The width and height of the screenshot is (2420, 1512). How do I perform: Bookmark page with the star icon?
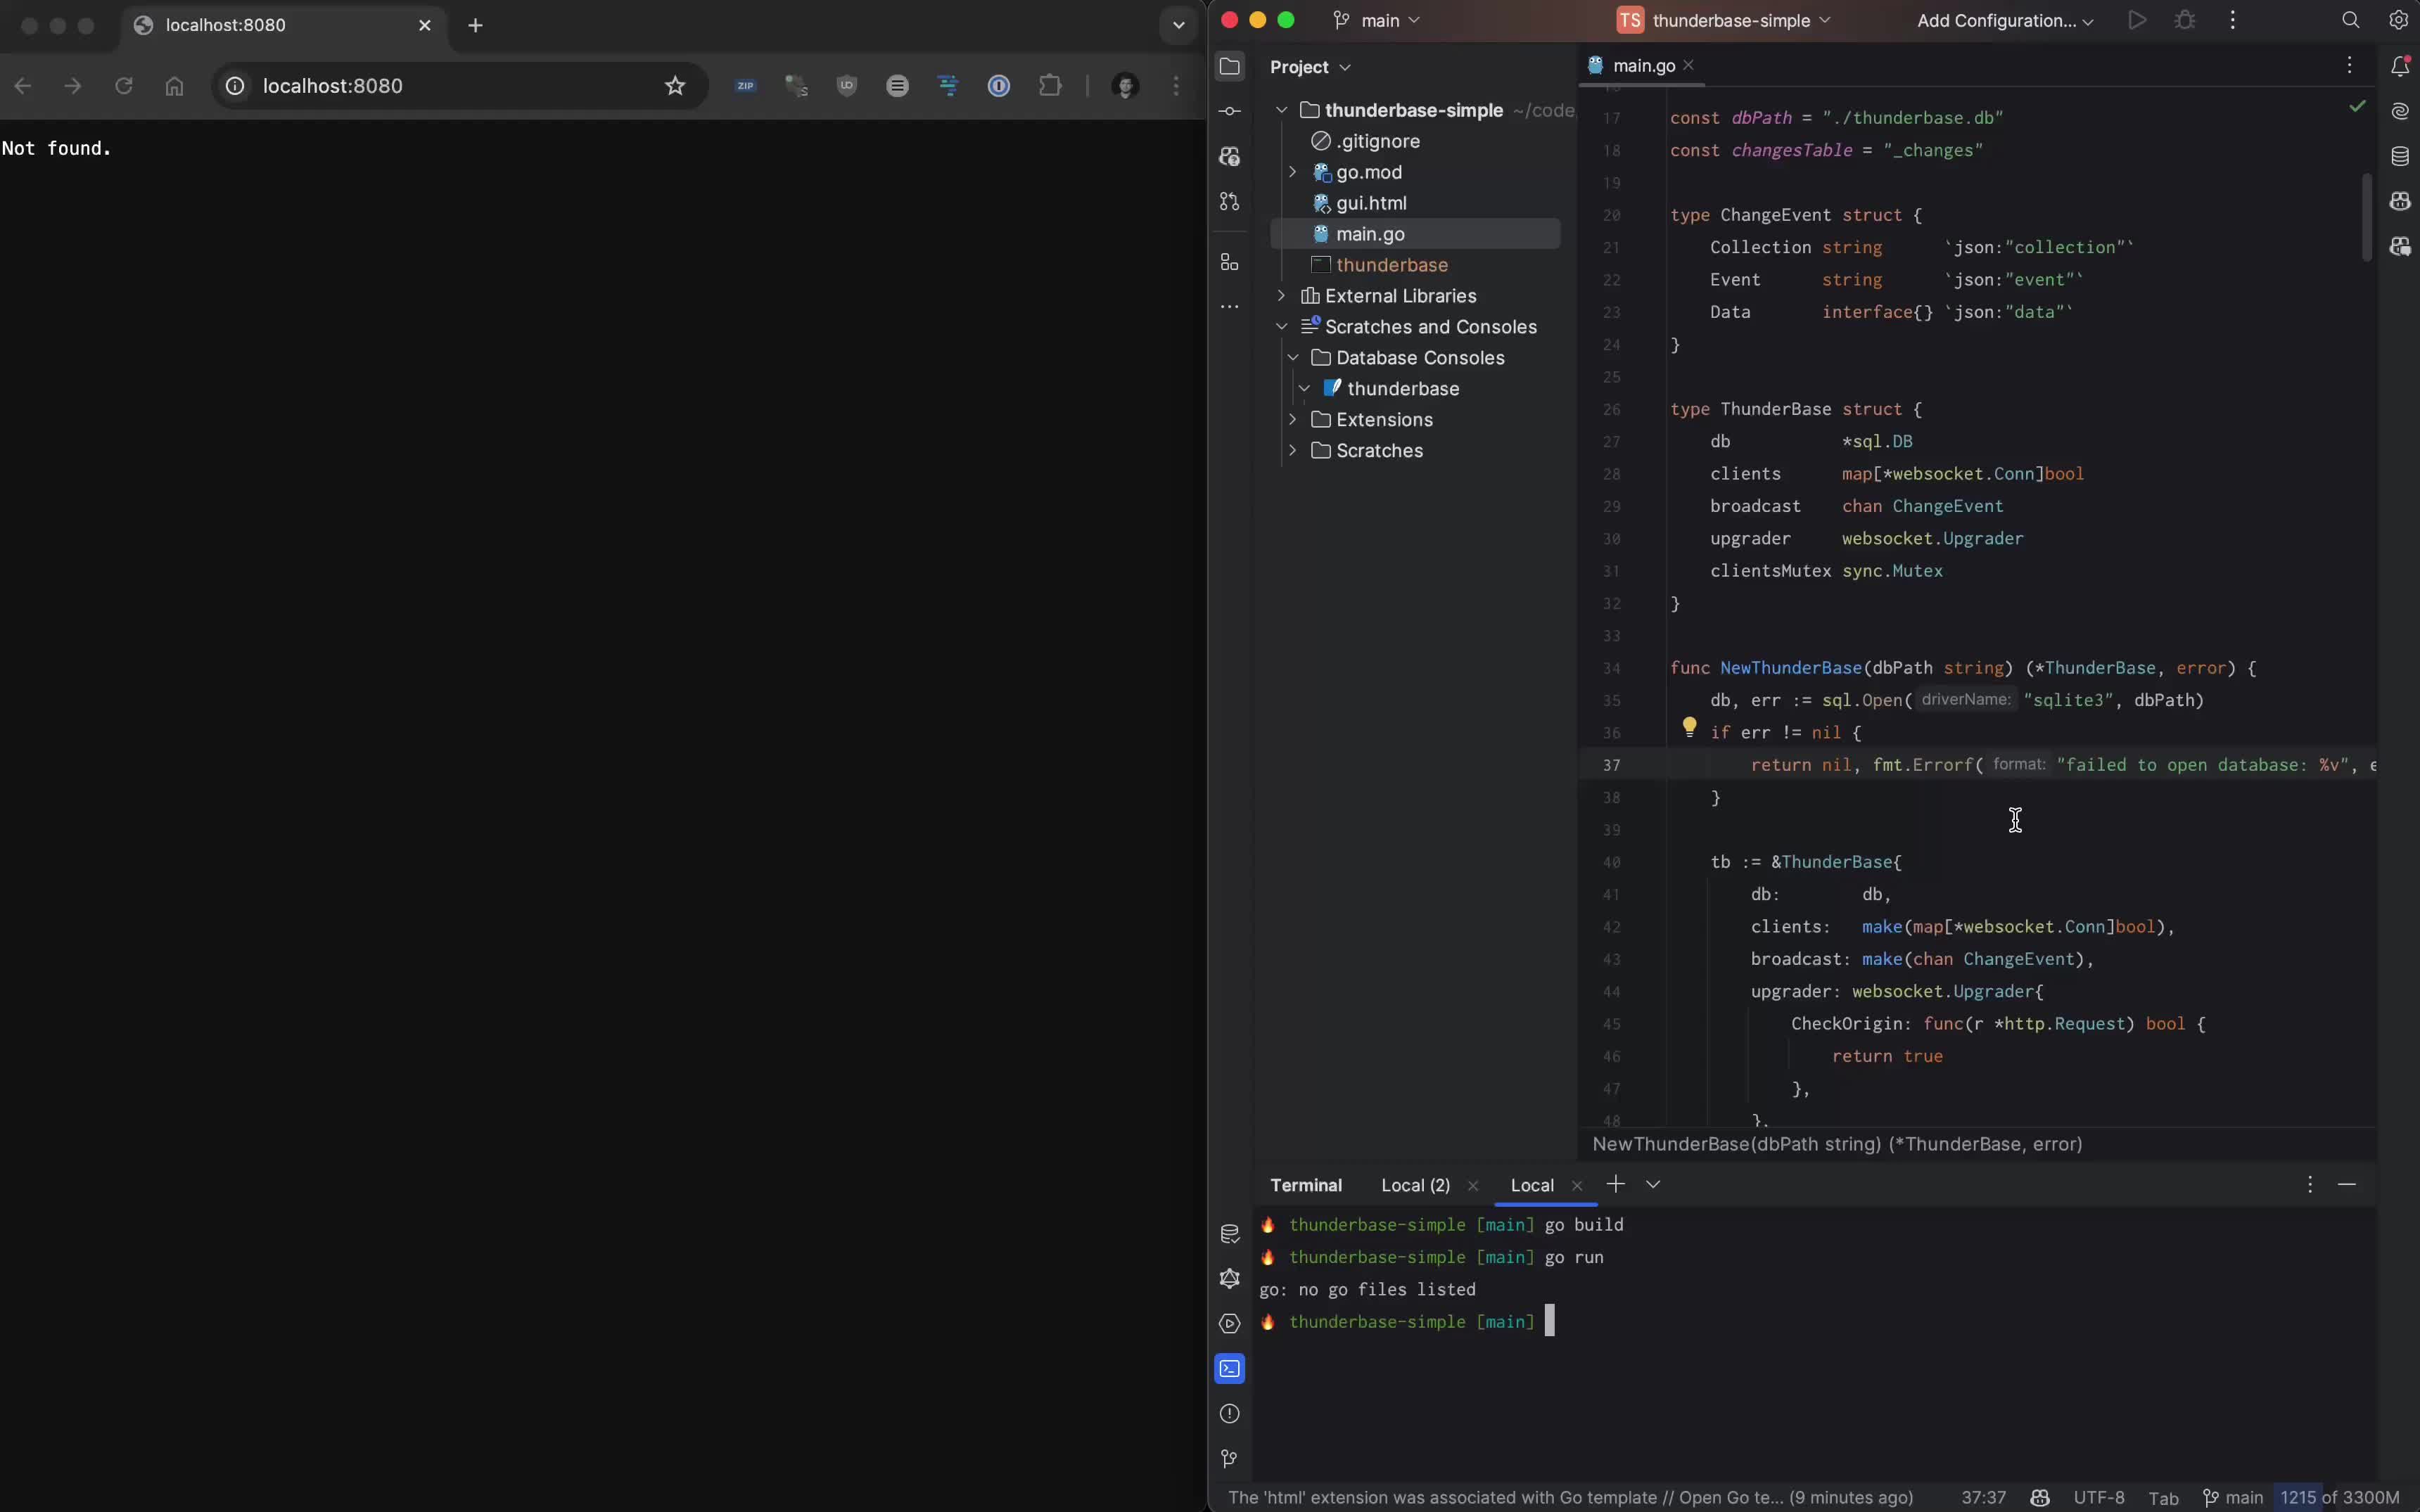coord(675,86)
